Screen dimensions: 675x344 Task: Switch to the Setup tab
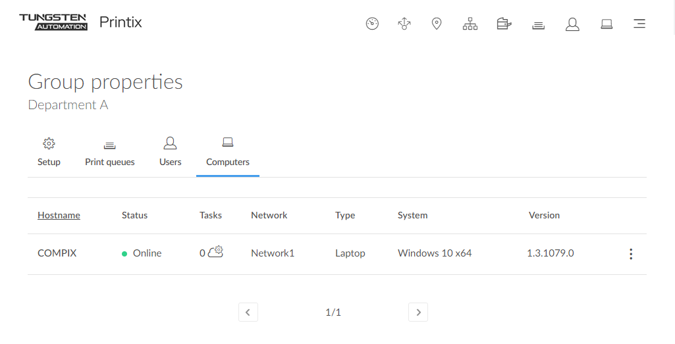pos(49,153)
